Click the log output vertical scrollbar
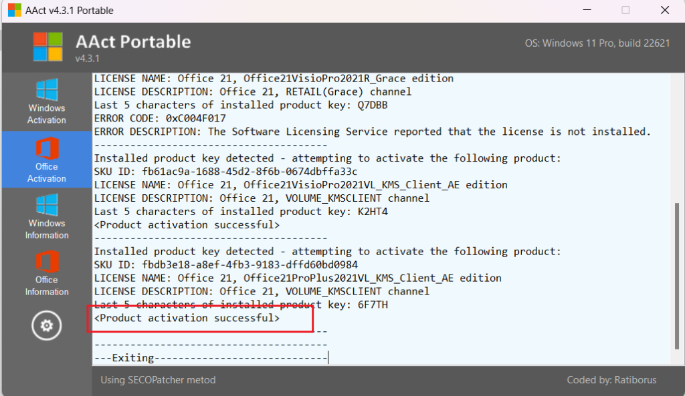This screenshot has height=396, width=685. (677, 276)
